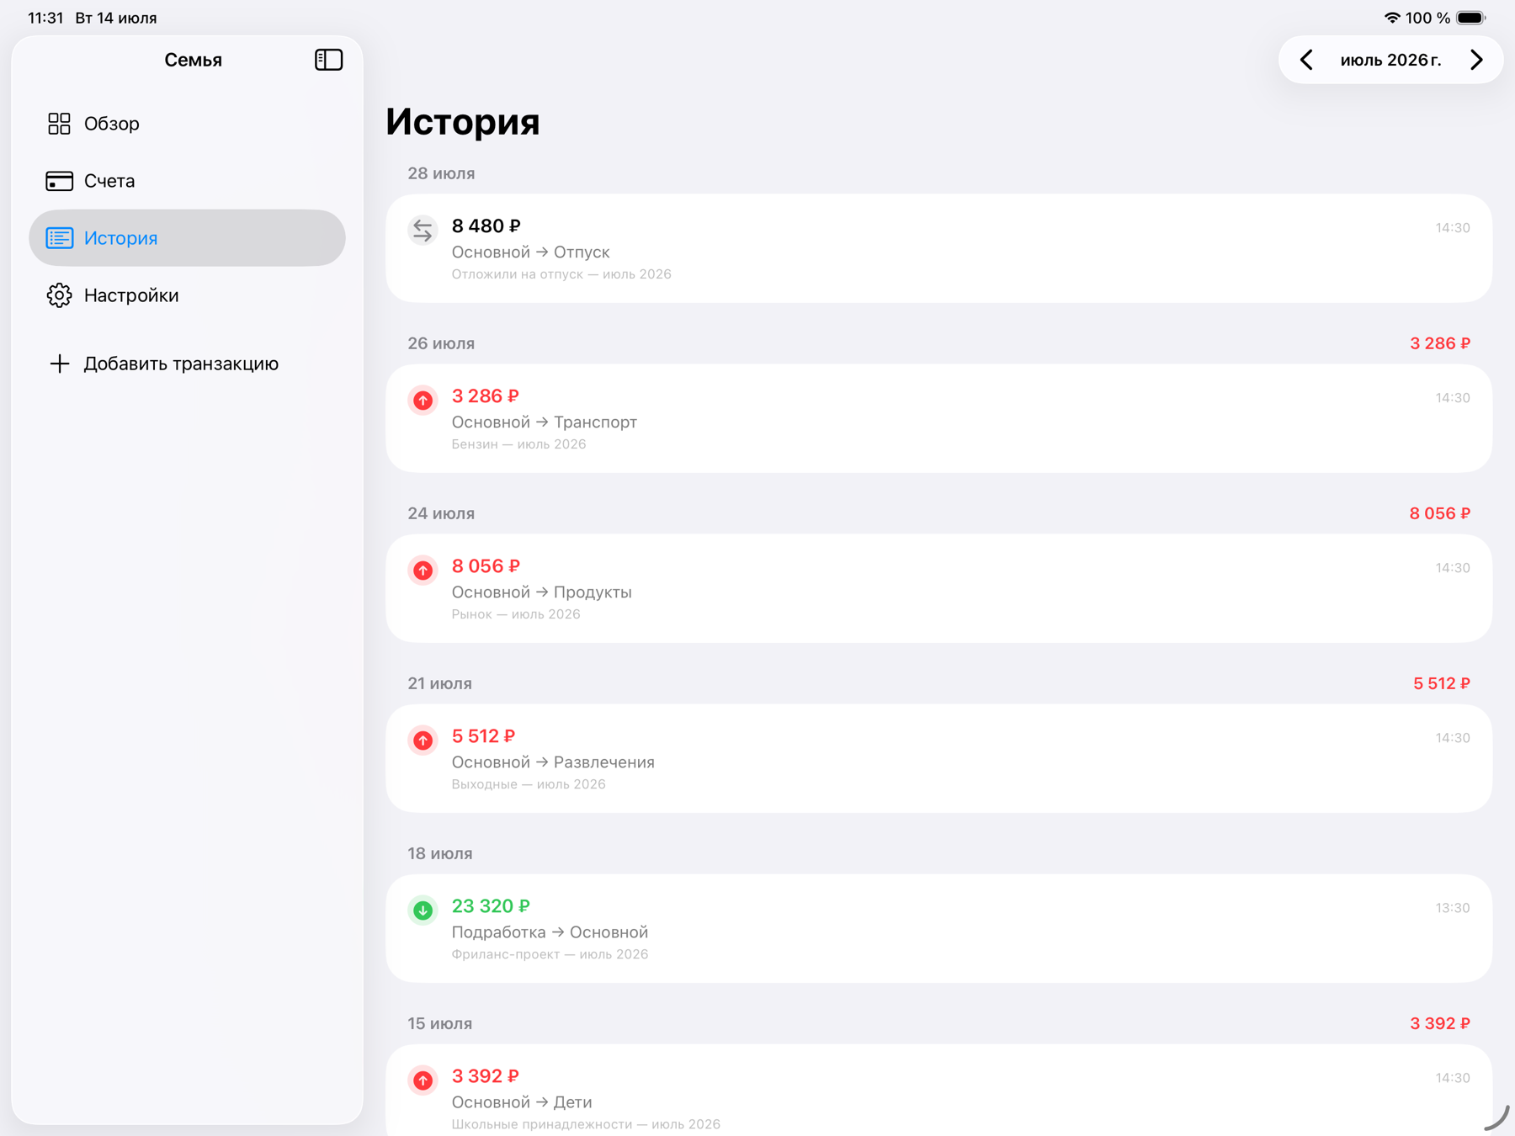The width and height of the screenshot is (1515, 1136).
Task: Click the note Отложили на отпуск — июль 2026
Action: (561, 274)
